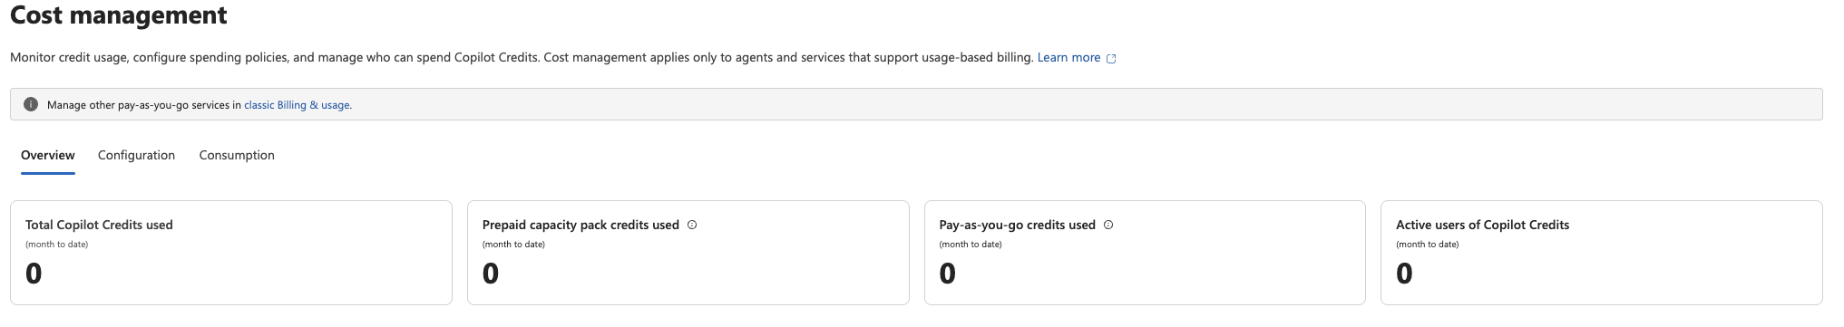This screenshot has width=1844, height=327.
Task: Click the 0 value under Active users
Action: coord(1404,273)
